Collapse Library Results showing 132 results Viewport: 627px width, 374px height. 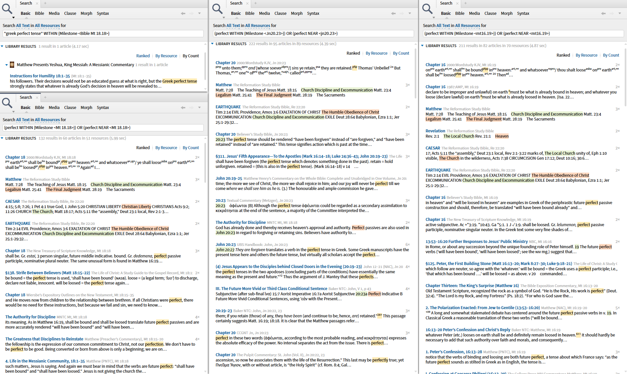point(2,138)
